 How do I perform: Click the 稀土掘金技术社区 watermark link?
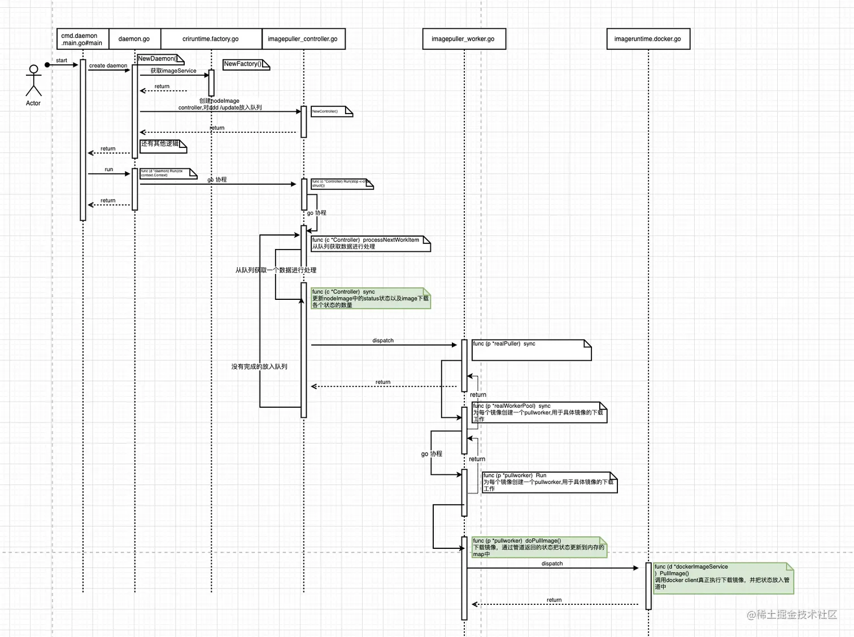(x=793, y=616)
